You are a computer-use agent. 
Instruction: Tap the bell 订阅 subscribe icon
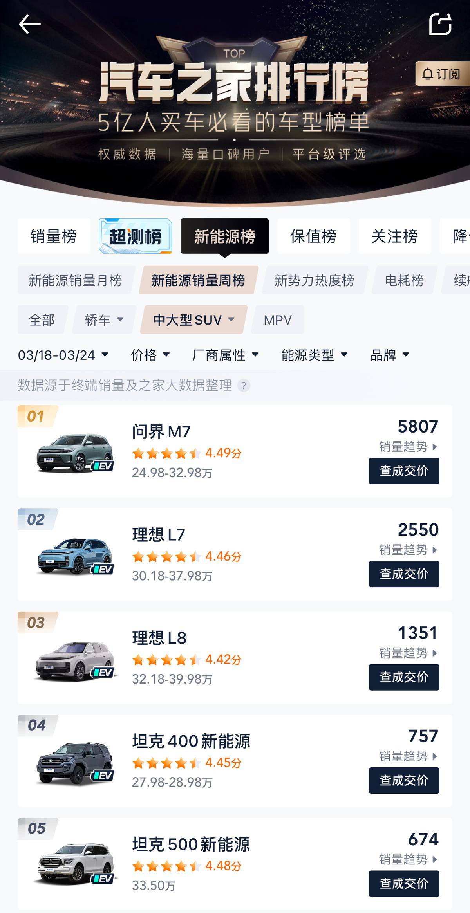click(442, 74)
